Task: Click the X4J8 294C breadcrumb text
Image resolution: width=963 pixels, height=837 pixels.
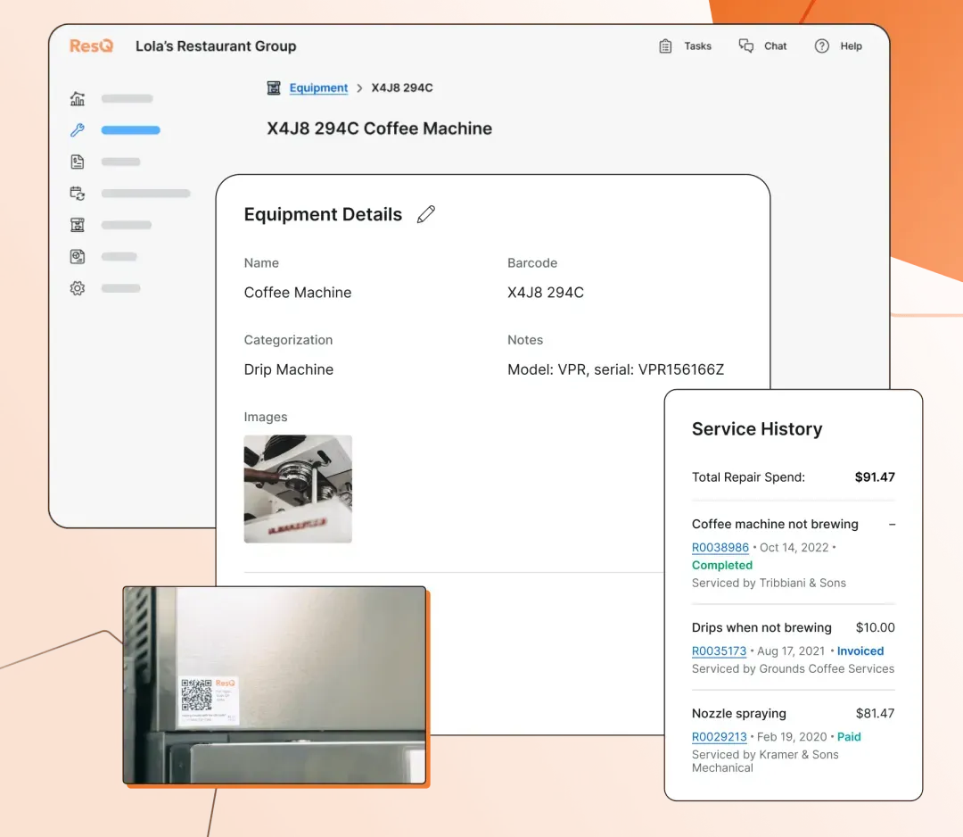Action: 401,87
